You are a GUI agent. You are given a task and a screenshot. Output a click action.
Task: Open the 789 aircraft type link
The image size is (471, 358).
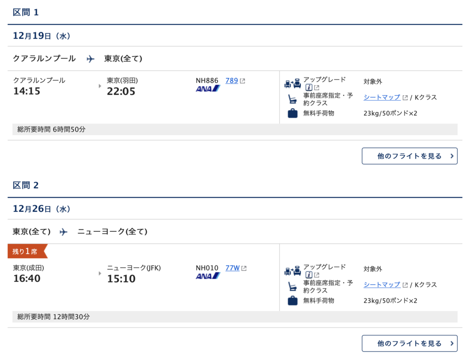coord(232,81)
